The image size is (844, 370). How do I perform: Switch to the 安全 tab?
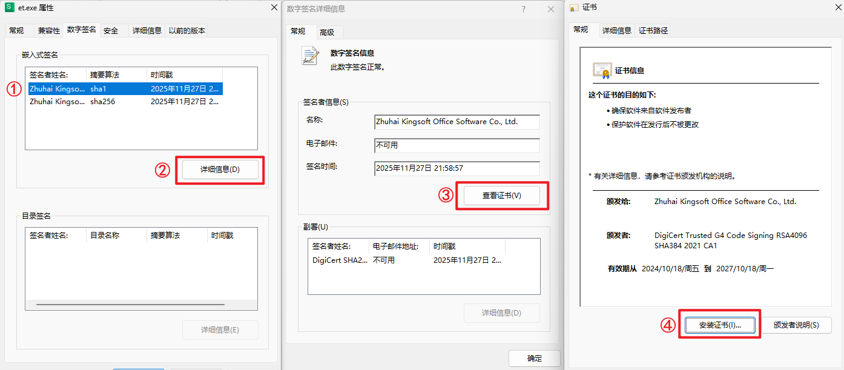pos(111,30)
